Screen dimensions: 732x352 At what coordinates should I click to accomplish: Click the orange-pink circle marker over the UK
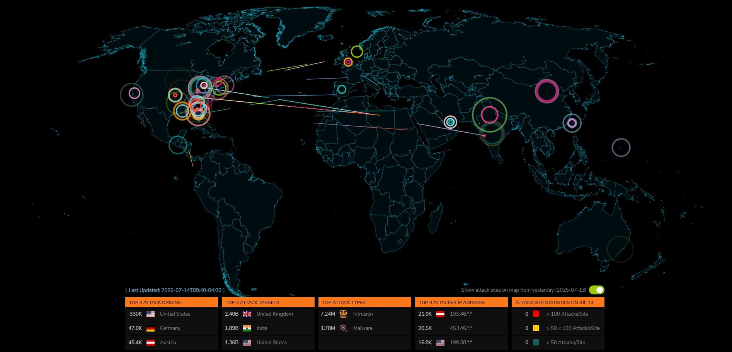click(x=348, y=62)
